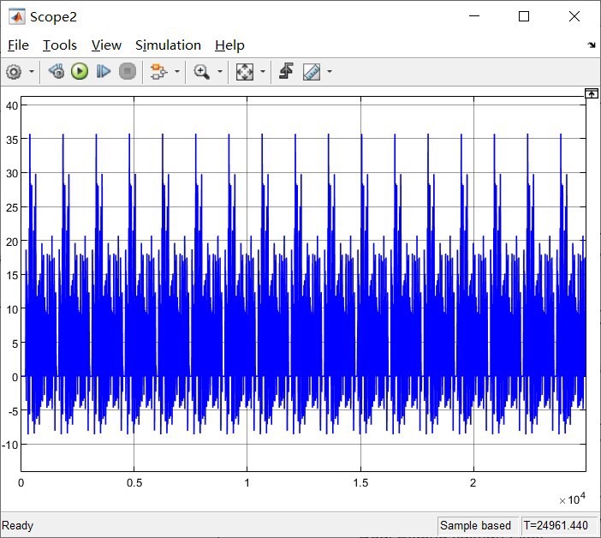601x538 pixels.
Task: Click the Highlight Simulink Block icon
Action: [x=158, y=72]
